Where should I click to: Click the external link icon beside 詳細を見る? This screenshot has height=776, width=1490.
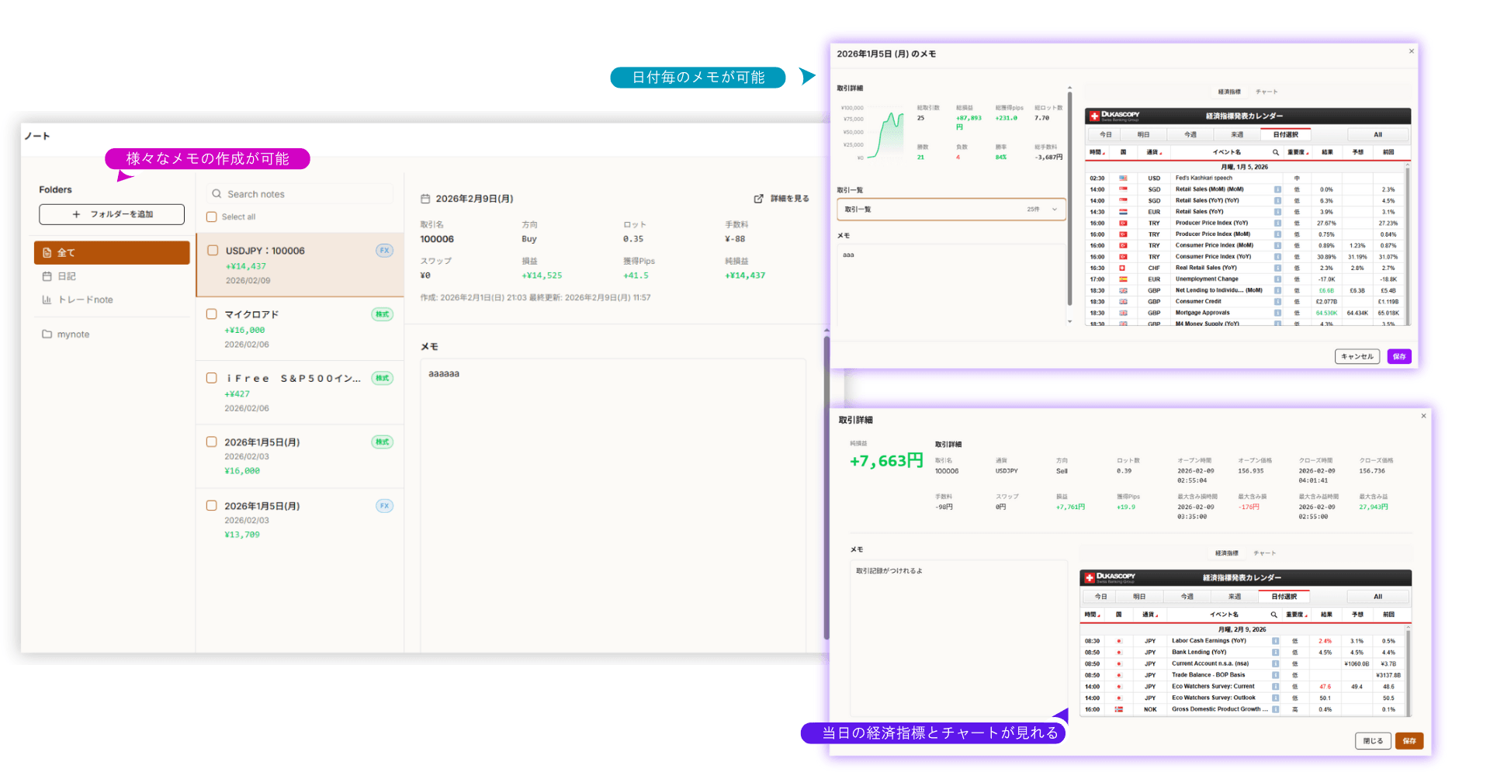click(758, 199)
